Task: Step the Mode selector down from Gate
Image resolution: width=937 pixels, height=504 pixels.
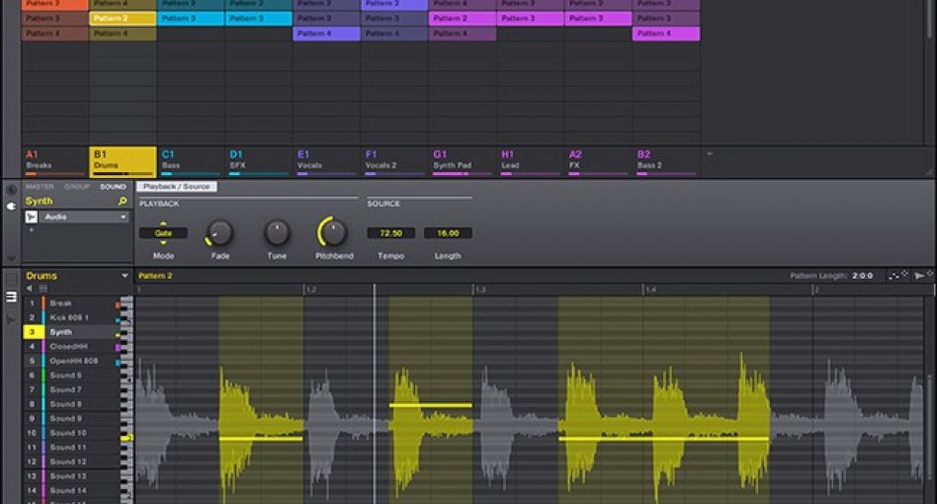Action: point(163,242)
